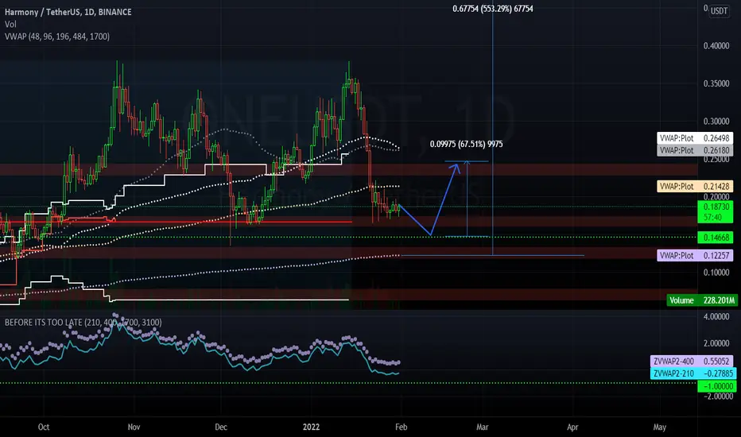The width and height of the screenshot is (741, 437).
Task: Select the Vol indicator label
Action: click(x=10, y=24)
